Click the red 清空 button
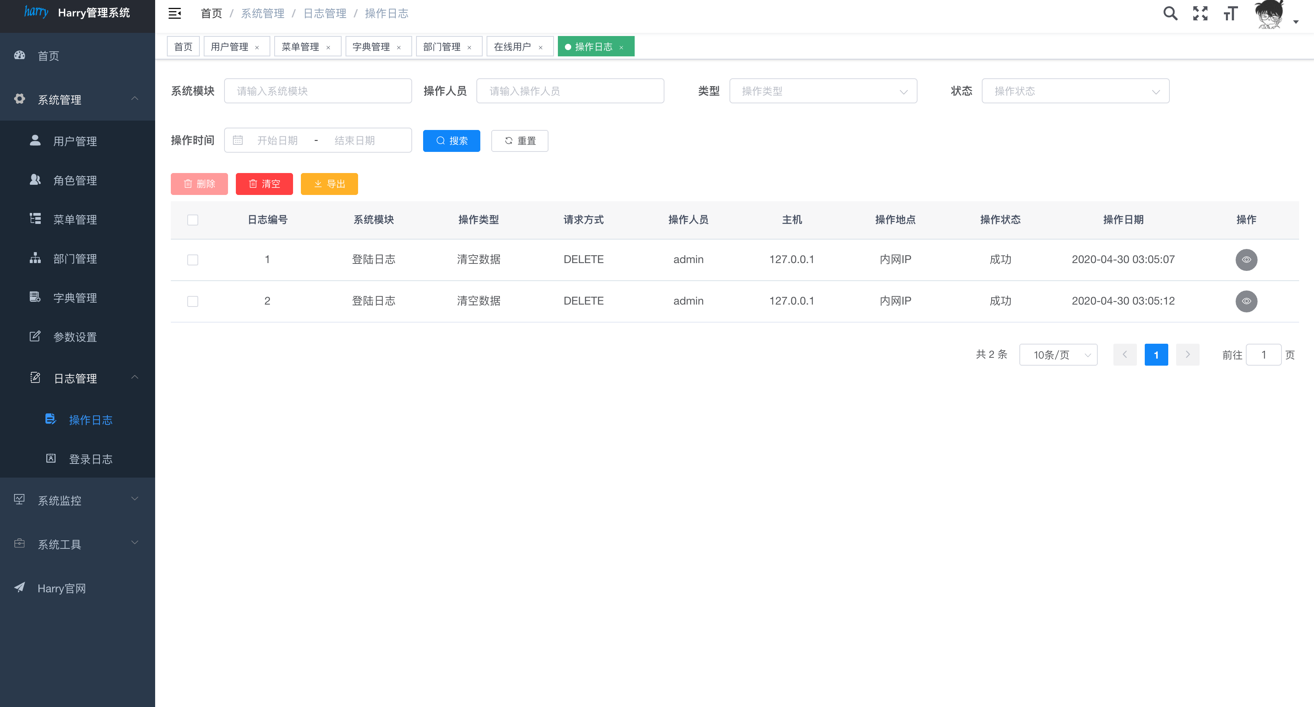Screen dimensions: 1314x707 click(x=264, y=184)
